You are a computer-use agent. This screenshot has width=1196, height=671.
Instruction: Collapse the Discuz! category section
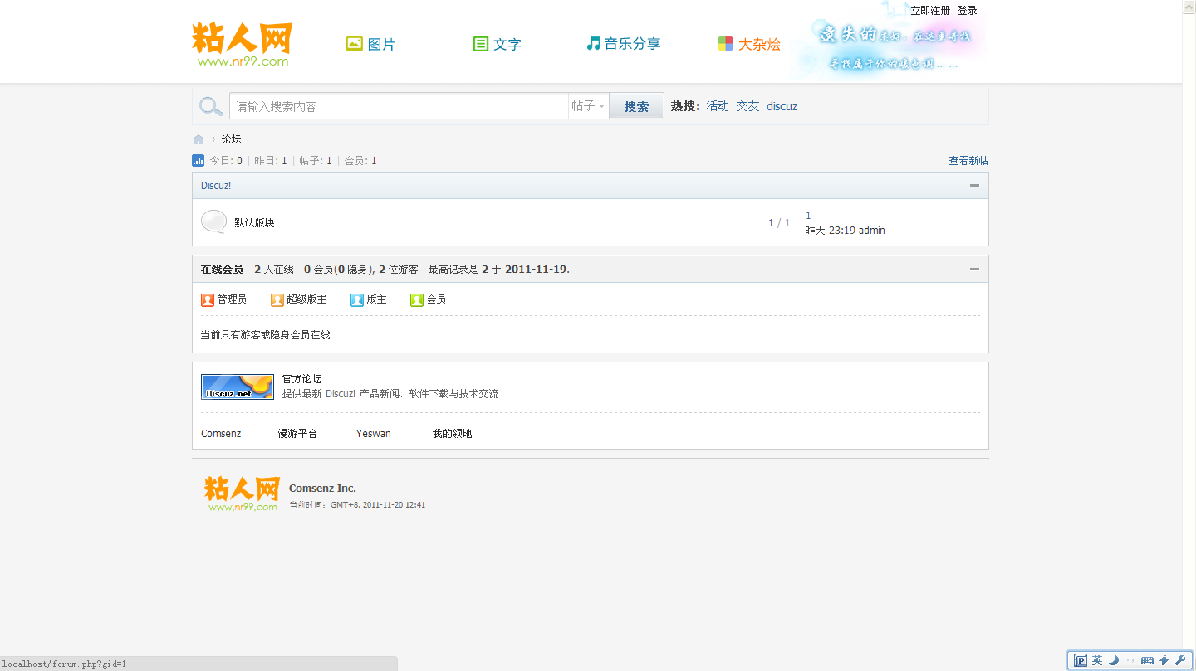pos(974,186)
